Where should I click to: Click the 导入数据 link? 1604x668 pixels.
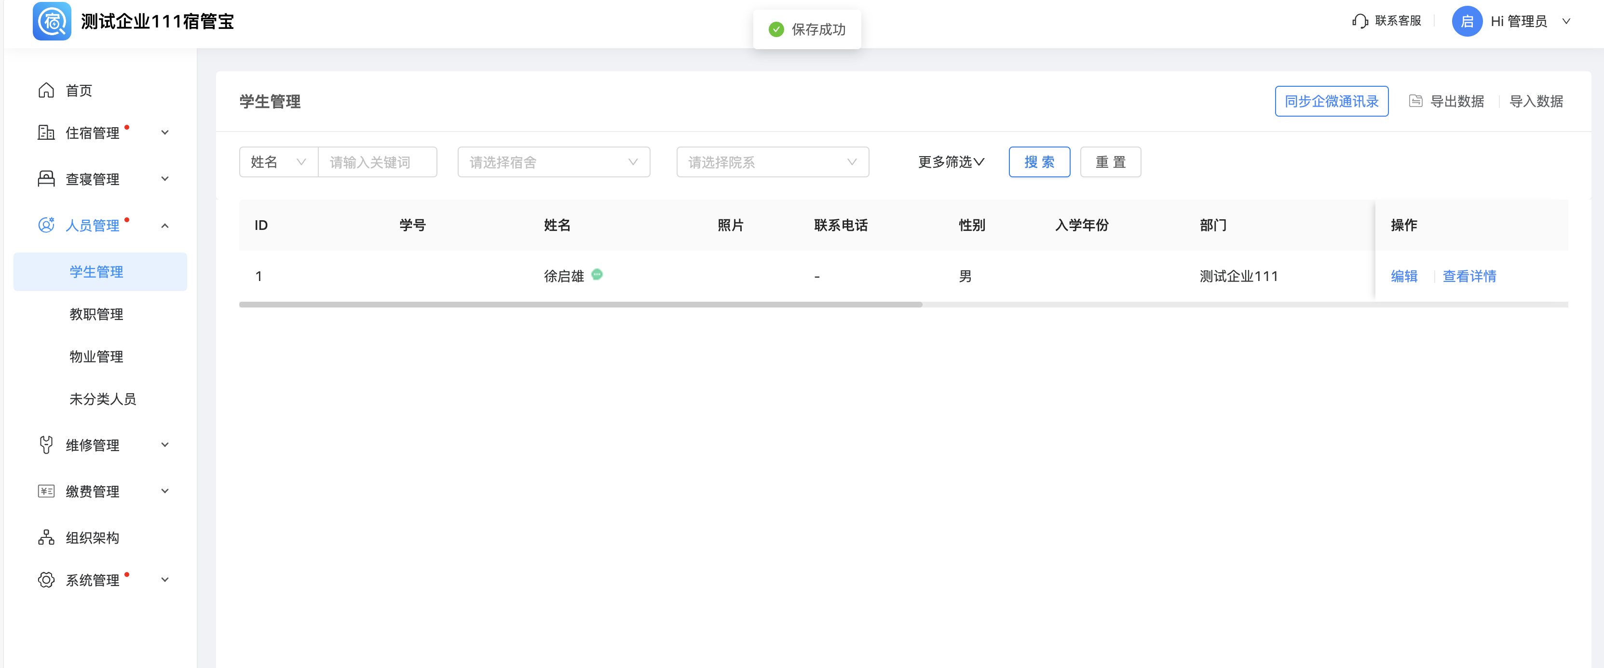[1536, 101]
